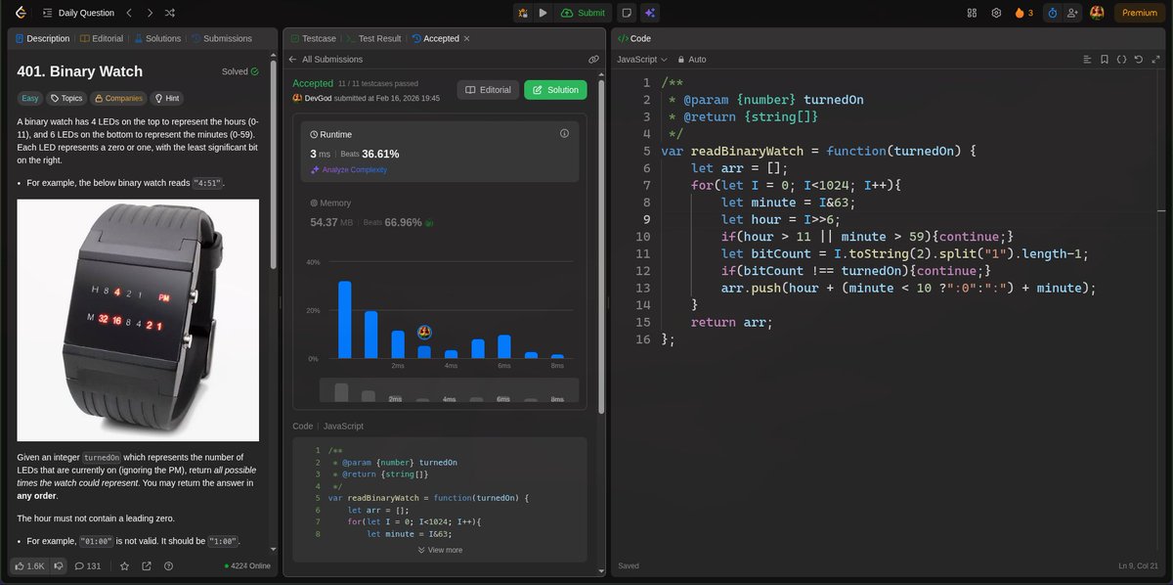Open the JavaScript language dropdown
The height and width of the screenshot is (585, 1173).
click(642, 60)
